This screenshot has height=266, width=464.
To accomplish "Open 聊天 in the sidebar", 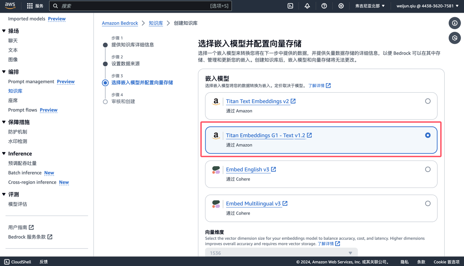I will click(13, 41).
